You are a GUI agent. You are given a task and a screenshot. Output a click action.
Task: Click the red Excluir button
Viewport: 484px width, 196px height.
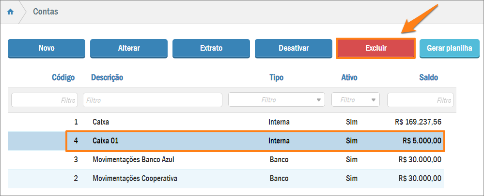click(375, 48)
